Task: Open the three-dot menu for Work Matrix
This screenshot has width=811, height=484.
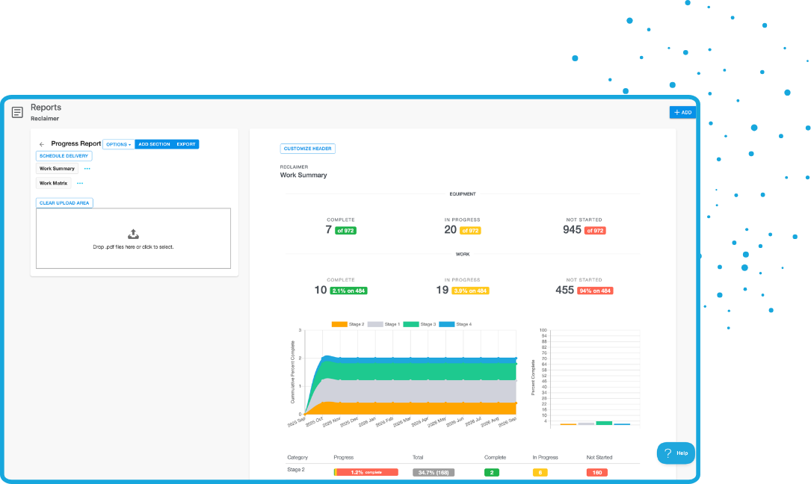Action: [x=80, y=183]
